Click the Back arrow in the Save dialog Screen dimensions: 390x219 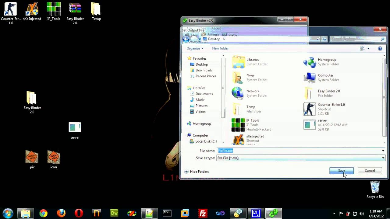186,39
